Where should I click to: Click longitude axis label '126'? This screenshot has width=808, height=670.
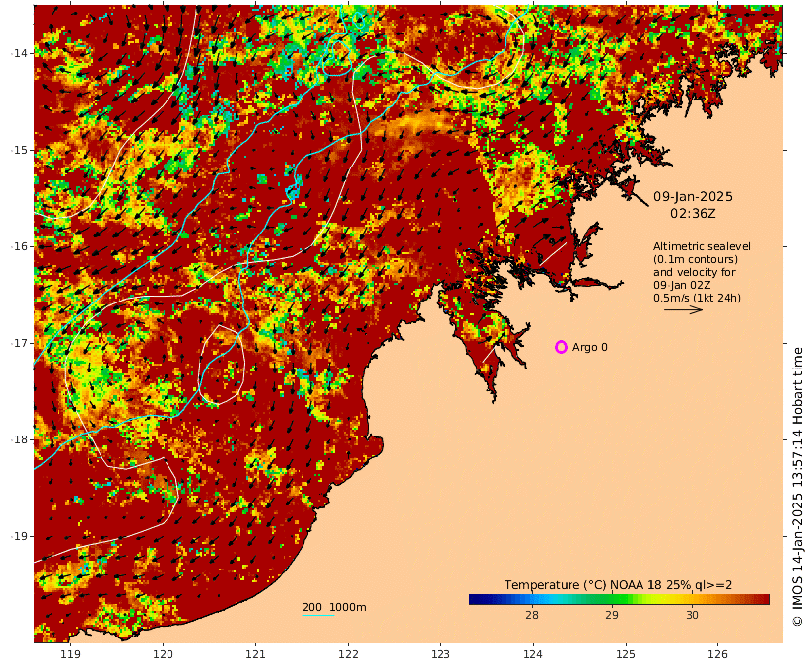point(717,654)
